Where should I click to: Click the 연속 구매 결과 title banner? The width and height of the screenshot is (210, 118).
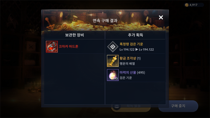[105, 21]
